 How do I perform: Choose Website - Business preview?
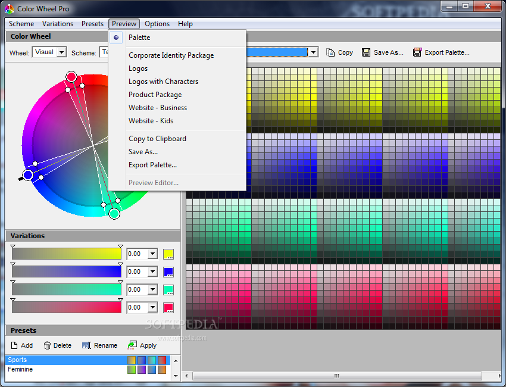(x=158, y=108)
